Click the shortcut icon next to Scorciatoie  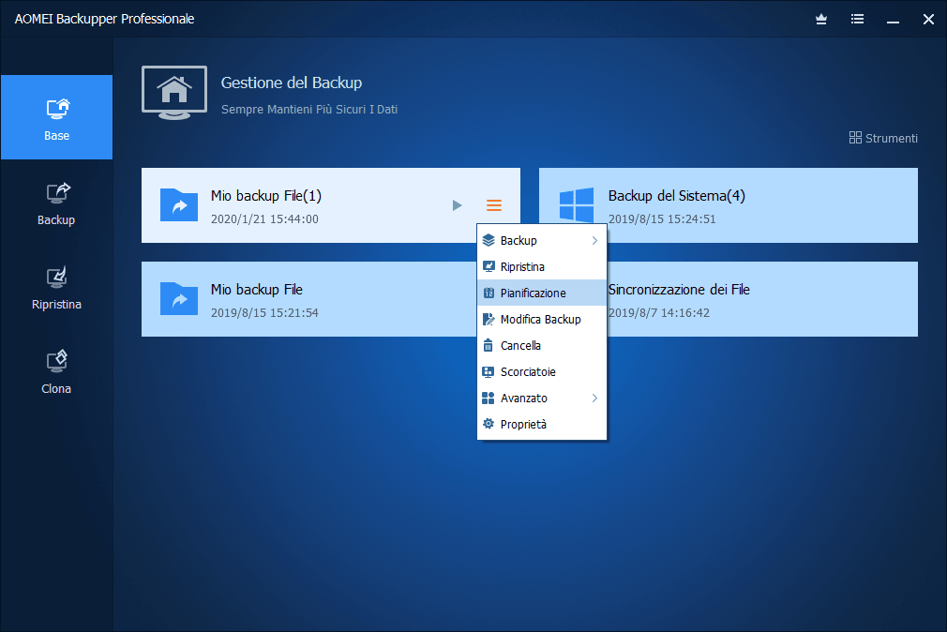coord(488,371)
